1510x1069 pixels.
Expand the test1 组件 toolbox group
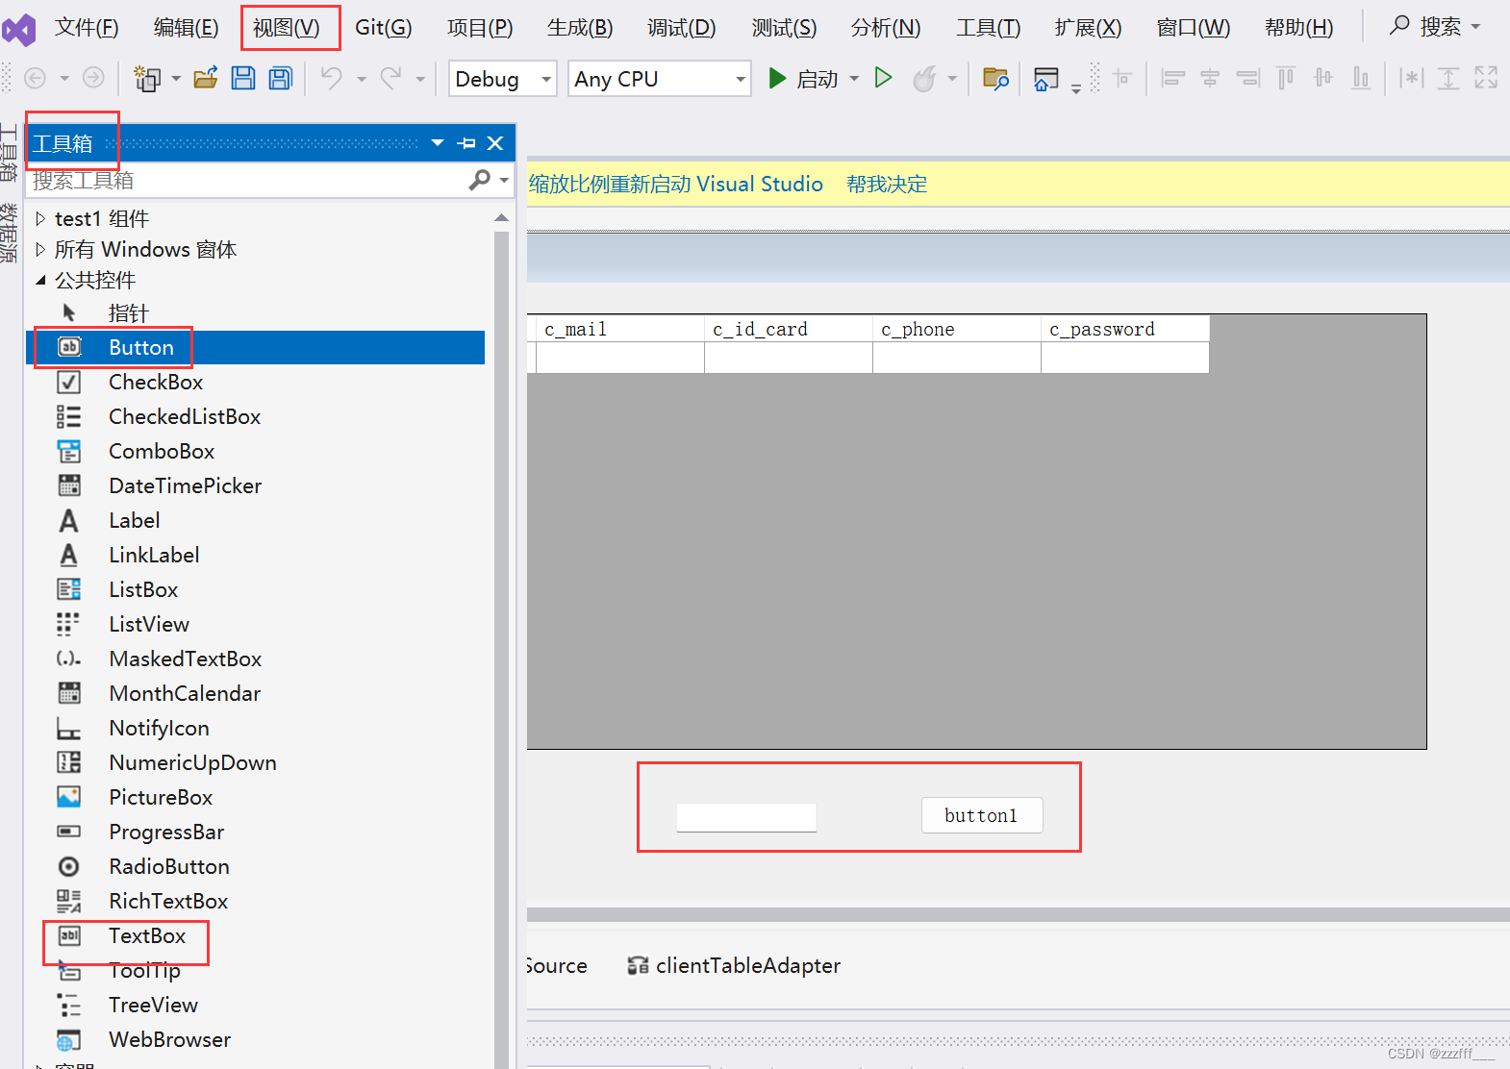click(x=40, y=218)
